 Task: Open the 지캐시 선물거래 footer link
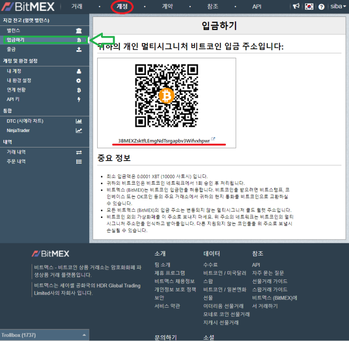coord(221,323)
